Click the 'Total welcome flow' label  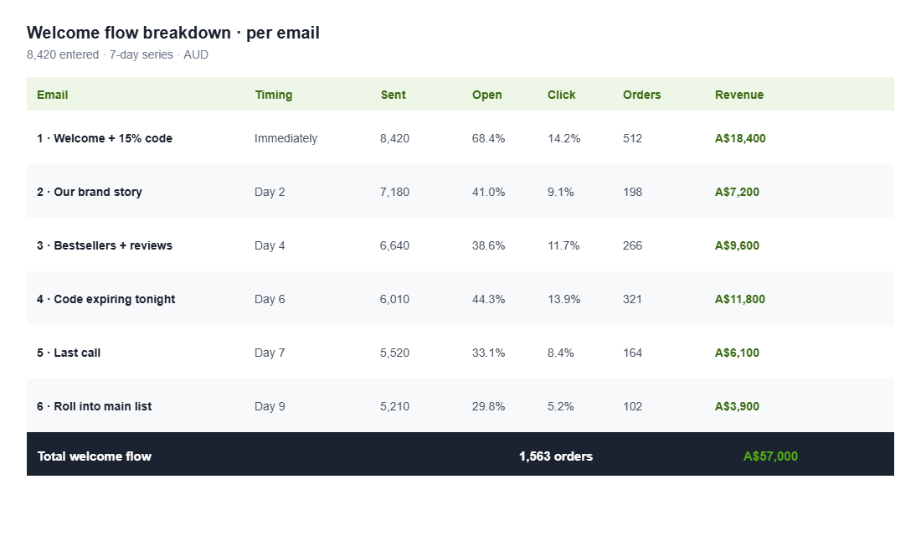tap(95, 456)
